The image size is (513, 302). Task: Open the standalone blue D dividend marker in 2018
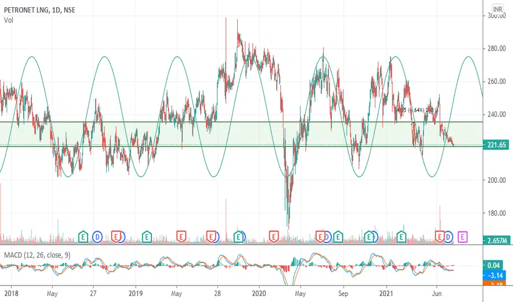[97, 236]
